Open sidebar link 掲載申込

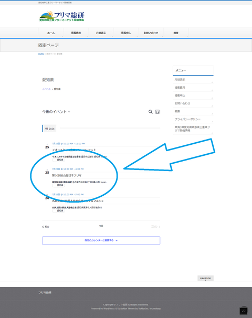[193, 96]
